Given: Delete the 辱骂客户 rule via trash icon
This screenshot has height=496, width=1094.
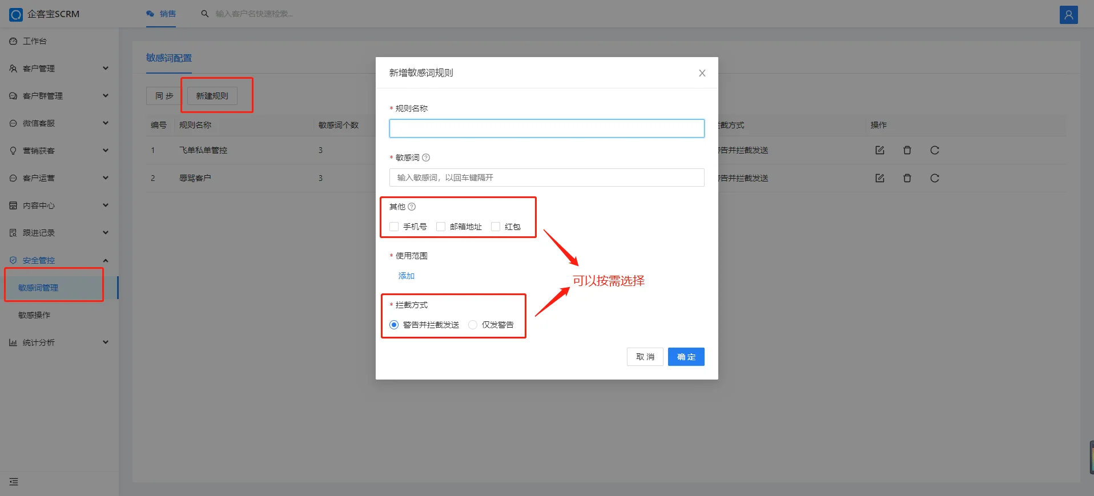Looking at the screenshot, I should pos(907,178).
